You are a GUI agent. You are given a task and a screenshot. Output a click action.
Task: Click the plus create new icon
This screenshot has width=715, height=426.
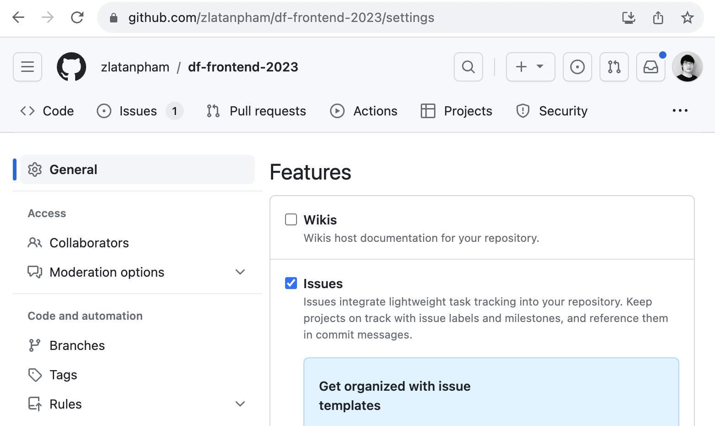521,67
